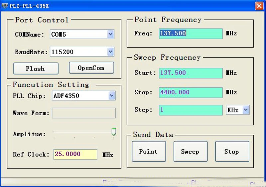Viewport: 266px width, 187px height.
Task: Click the app icon in title bar
Action: point(4,6)
